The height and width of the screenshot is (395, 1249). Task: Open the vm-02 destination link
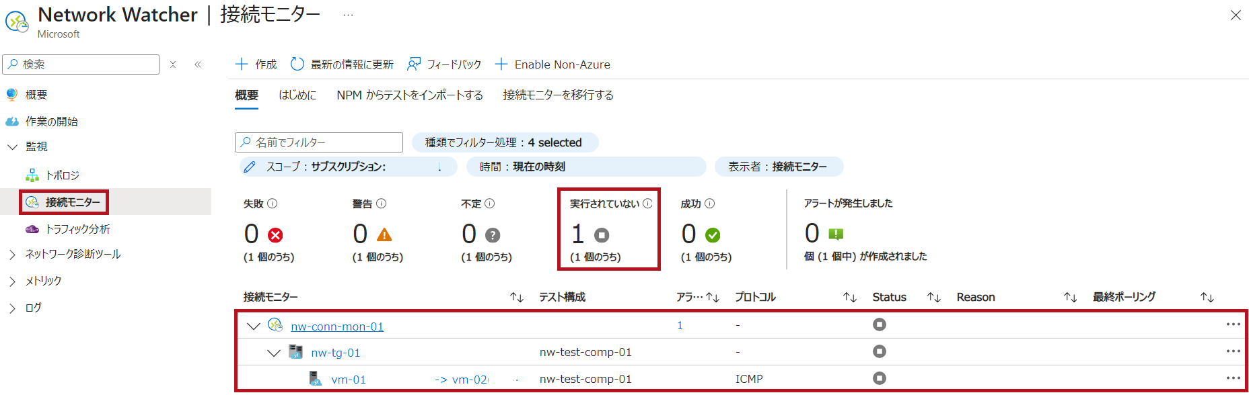click(470, 380)
